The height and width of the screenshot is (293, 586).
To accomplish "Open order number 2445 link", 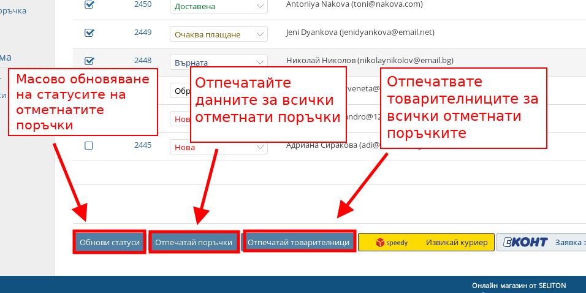I will coord(143,145).
